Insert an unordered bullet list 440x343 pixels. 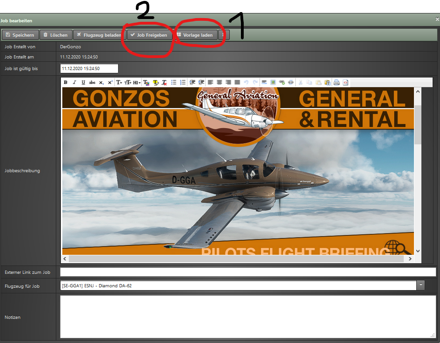pos(173,82)
